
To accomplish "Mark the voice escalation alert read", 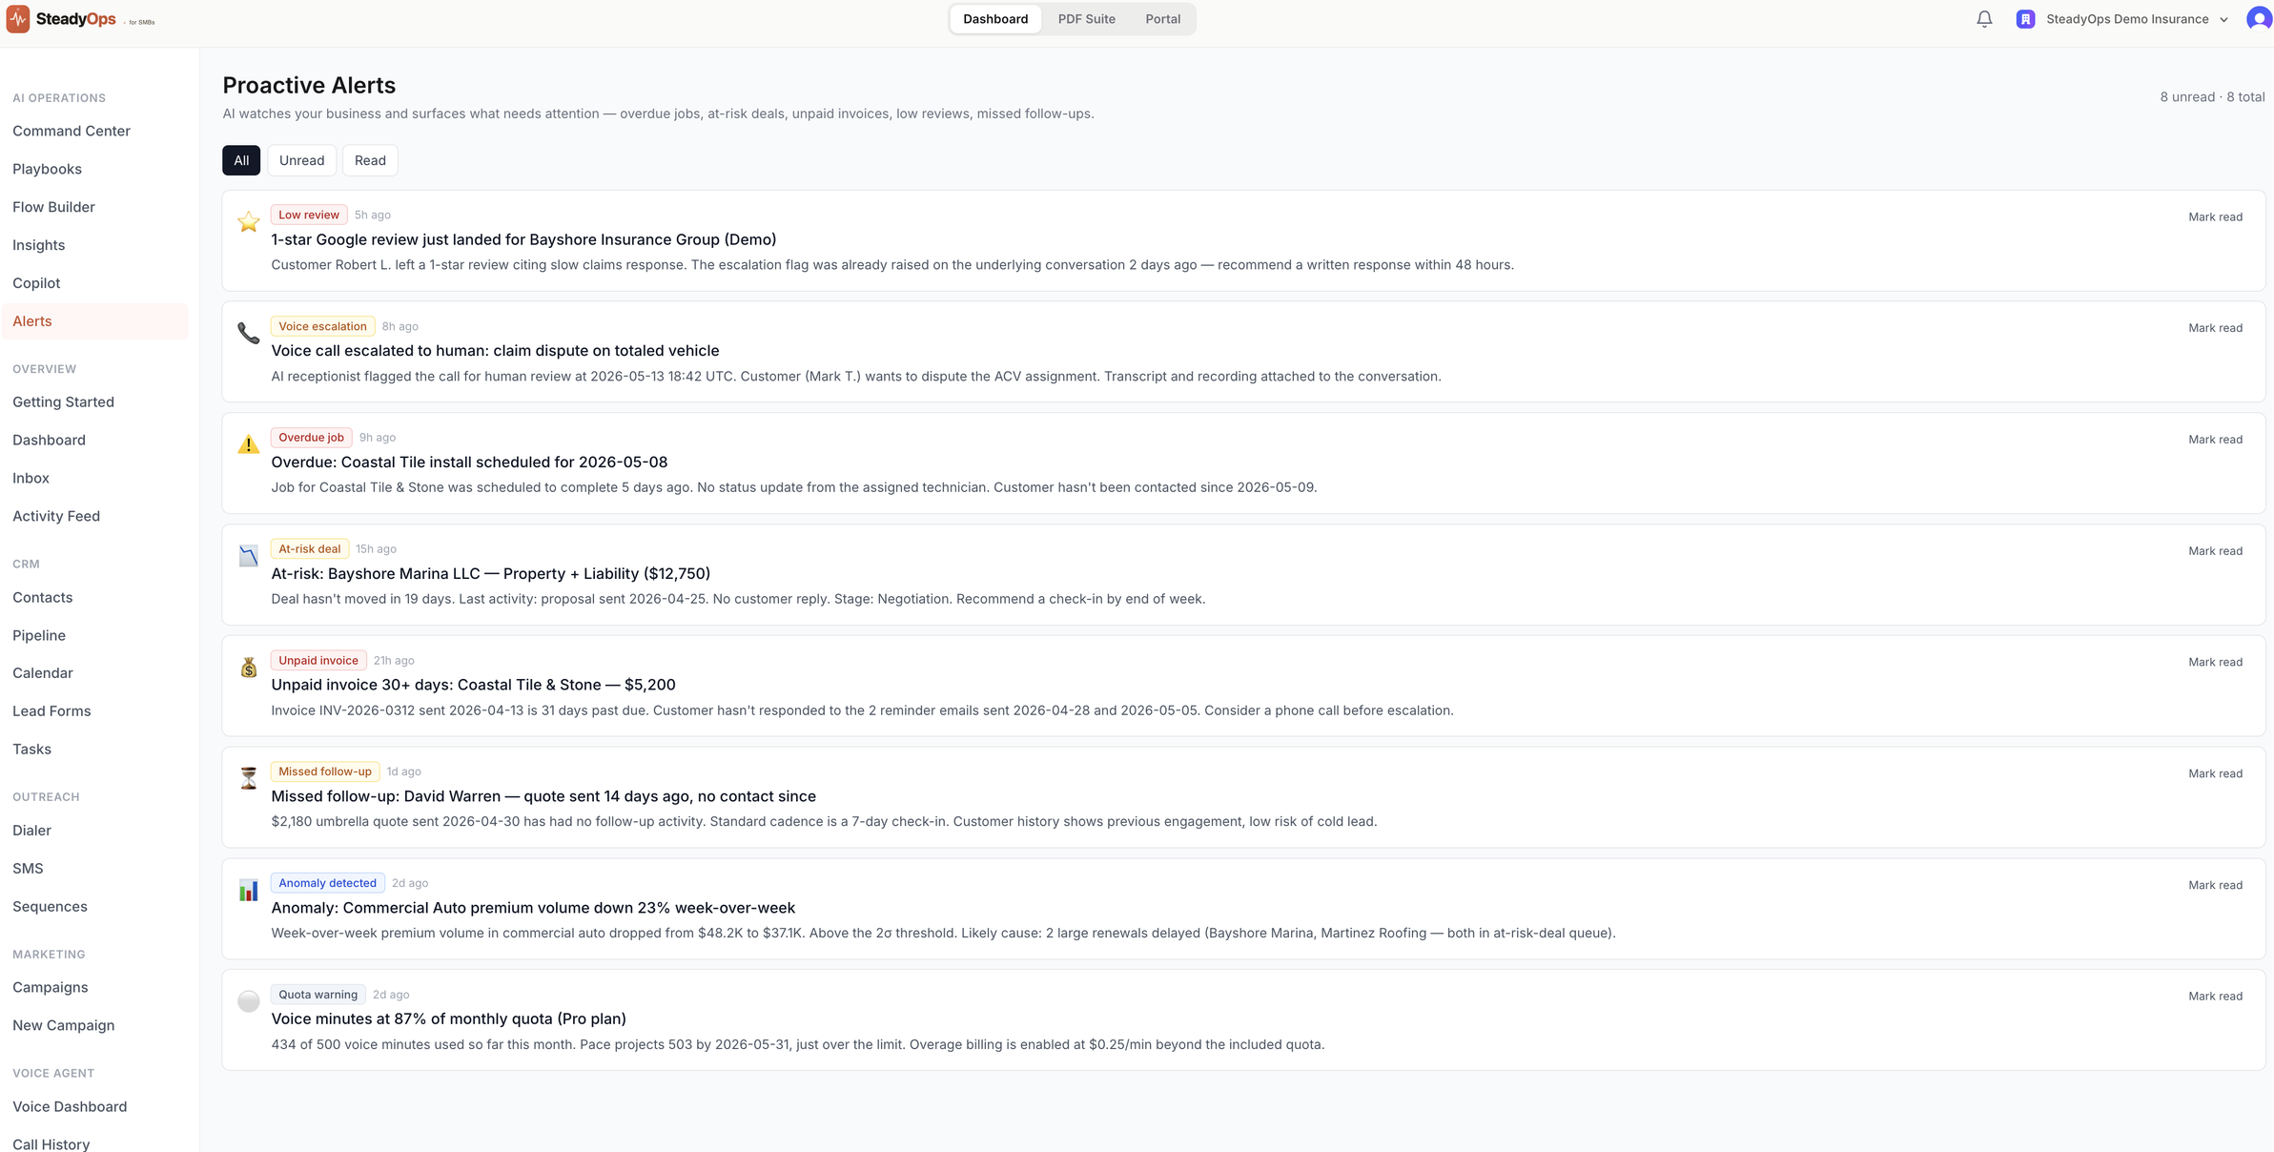I will (x=2215, y=328).
